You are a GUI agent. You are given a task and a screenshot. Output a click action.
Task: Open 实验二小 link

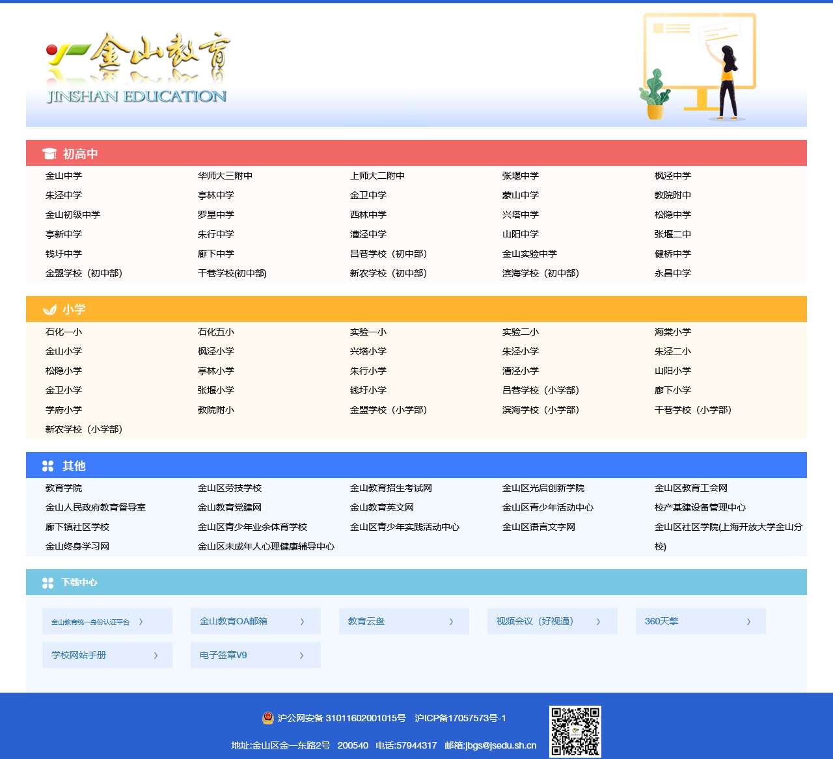pos(521,332)
